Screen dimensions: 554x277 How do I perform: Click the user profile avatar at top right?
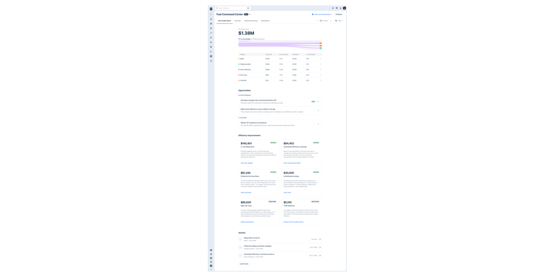345,8
